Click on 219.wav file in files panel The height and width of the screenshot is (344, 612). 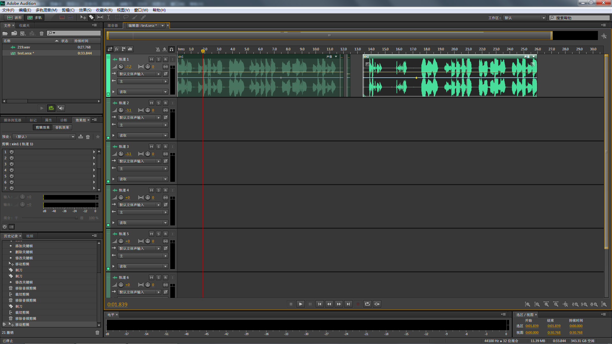[24, 47]
